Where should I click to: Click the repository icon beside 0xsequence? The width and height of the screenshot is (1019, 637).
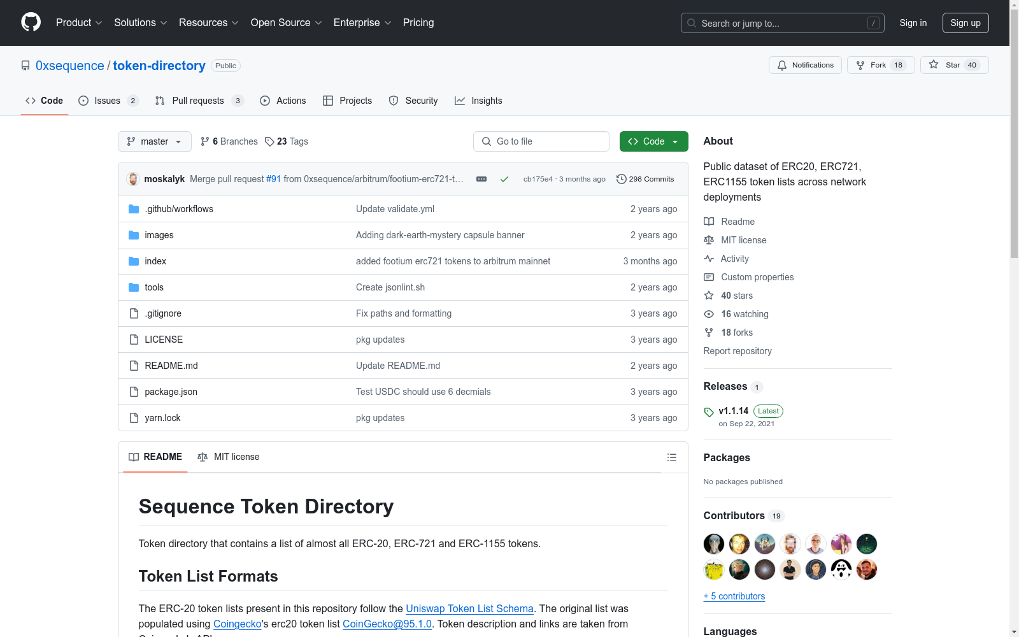pos(25,66)
